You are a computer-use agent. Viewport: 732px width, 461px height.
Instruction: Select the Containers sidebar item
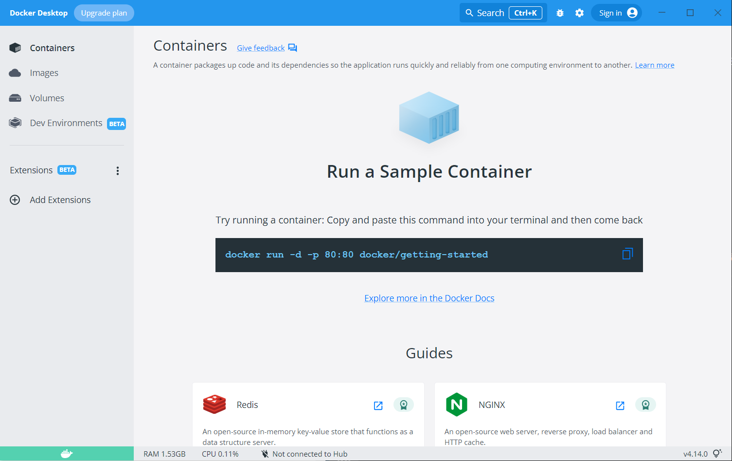click(x=52, y=48)
